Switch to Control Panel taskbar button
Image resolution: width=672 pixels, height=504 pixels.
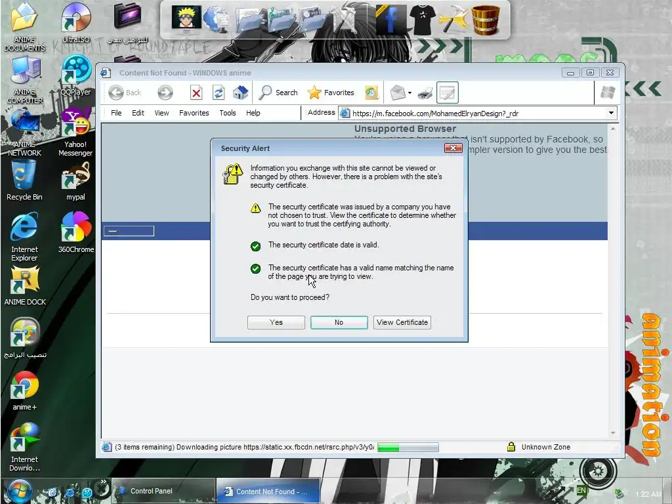tap(163, 491)
